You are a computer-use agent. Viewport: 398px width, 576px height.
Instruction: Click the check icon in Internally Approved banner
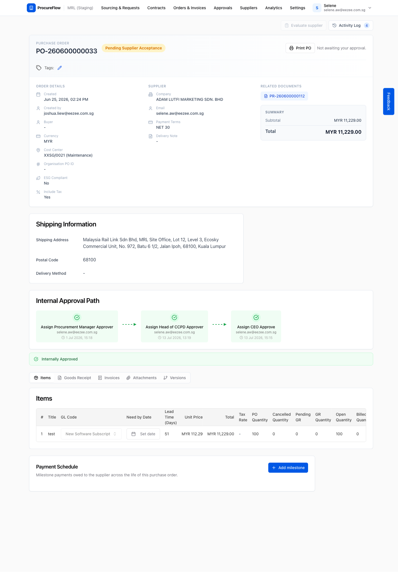pyautogui.click(x=36, y=359)
